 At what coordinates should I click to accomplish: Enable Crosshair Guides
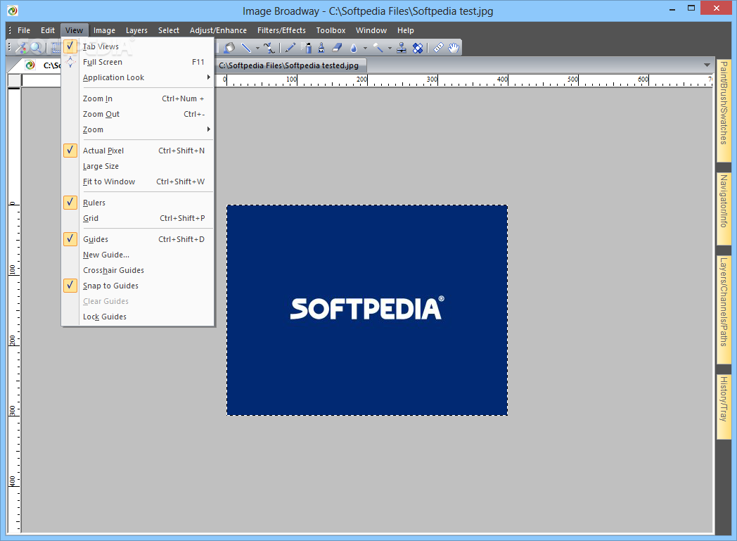click(138, 270)
